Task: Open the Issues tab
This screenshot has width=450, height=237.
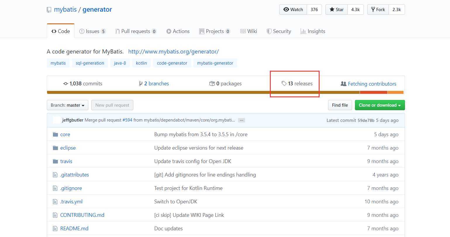Action: [92, 31]
